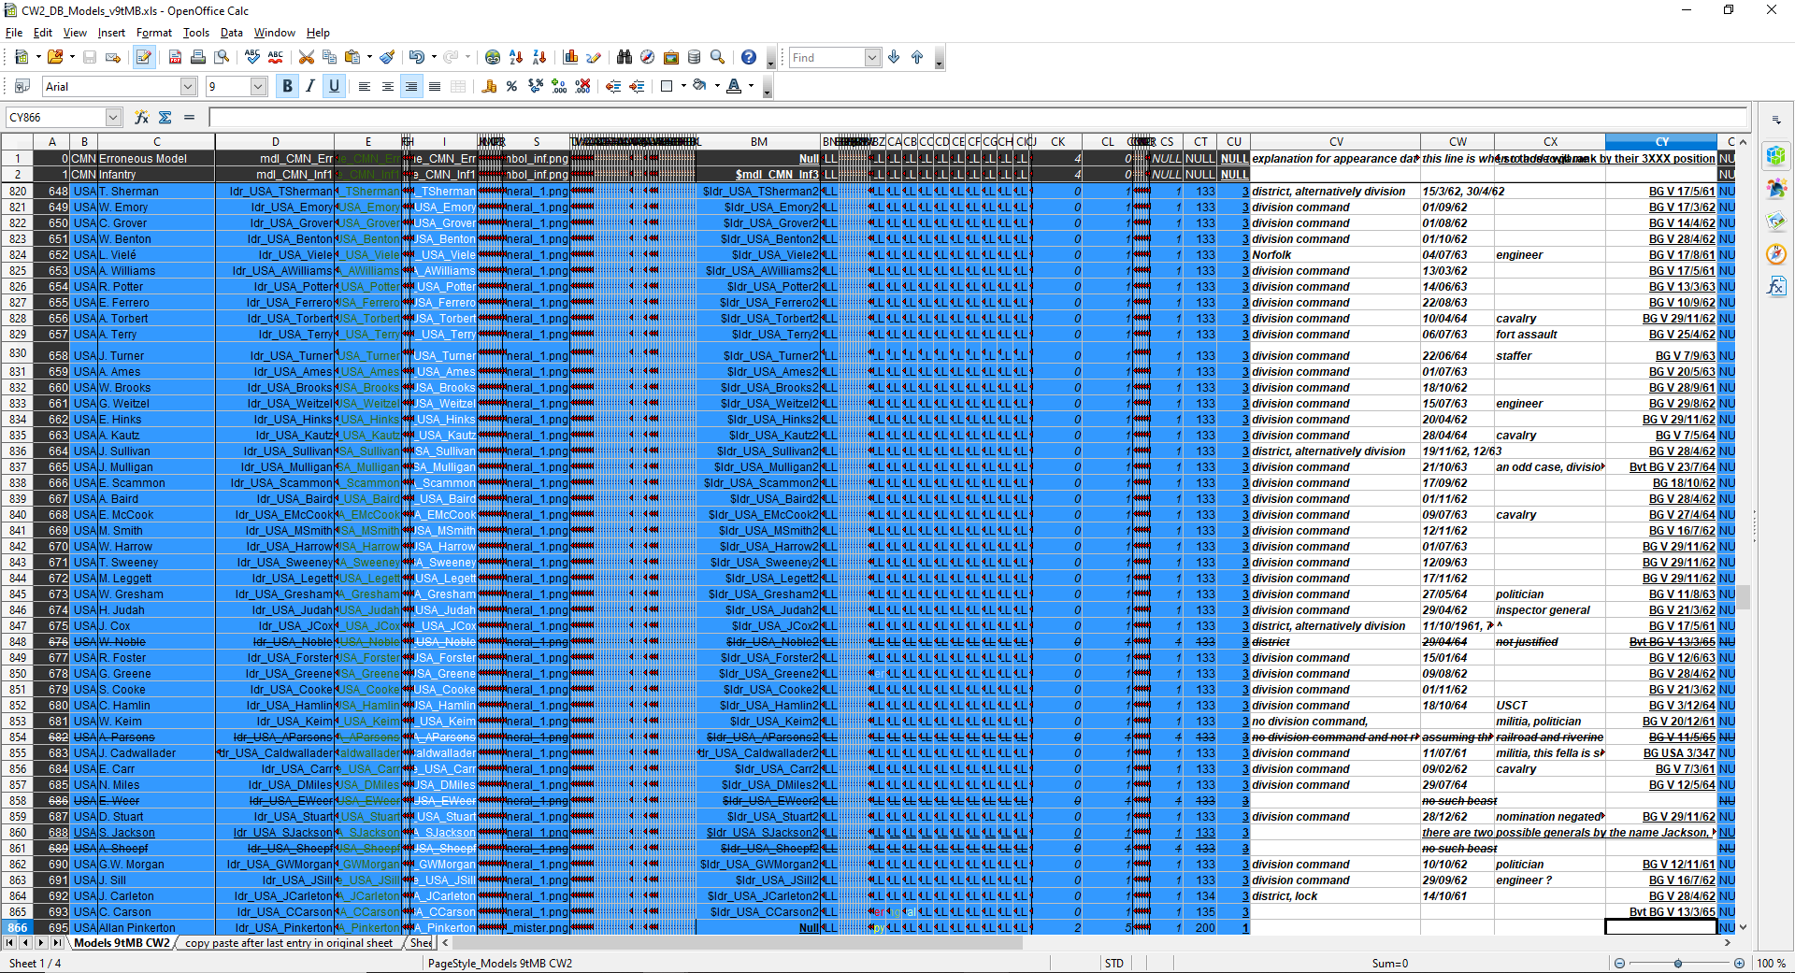The height and width of the screenshot is (973, 1795).
Task: Toggle underline formatting
Action: [x=335, y=86]
